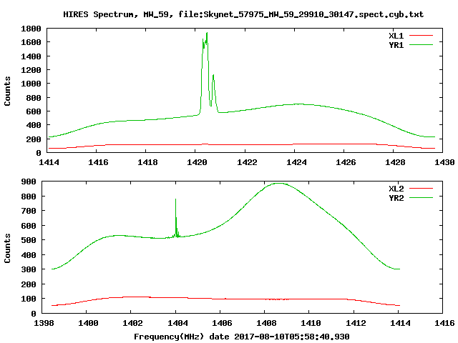Click the 1404 tick label on bottom plot
The height and width of the screenshot is (343, 458).
[x=177, y=323]
